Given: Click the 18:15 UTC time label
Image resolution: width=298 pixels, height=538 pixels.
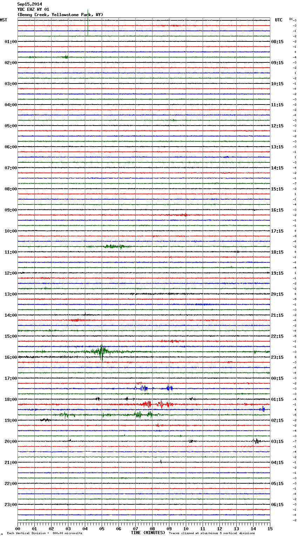Looking at the screenshot, I should 277,252.
